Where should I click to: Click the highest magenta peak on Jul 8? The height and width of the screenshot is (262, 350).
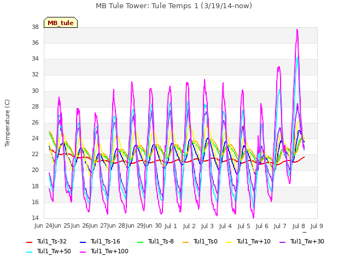pyautogui.click(x=297, y=29)
